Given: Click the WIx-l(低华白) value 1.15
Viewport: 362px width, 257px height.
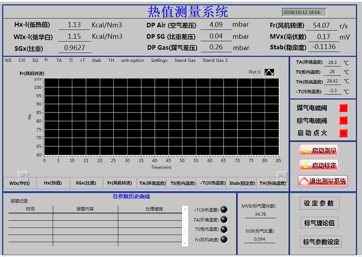Looking at the screenshot, I should tap(74, 37).
